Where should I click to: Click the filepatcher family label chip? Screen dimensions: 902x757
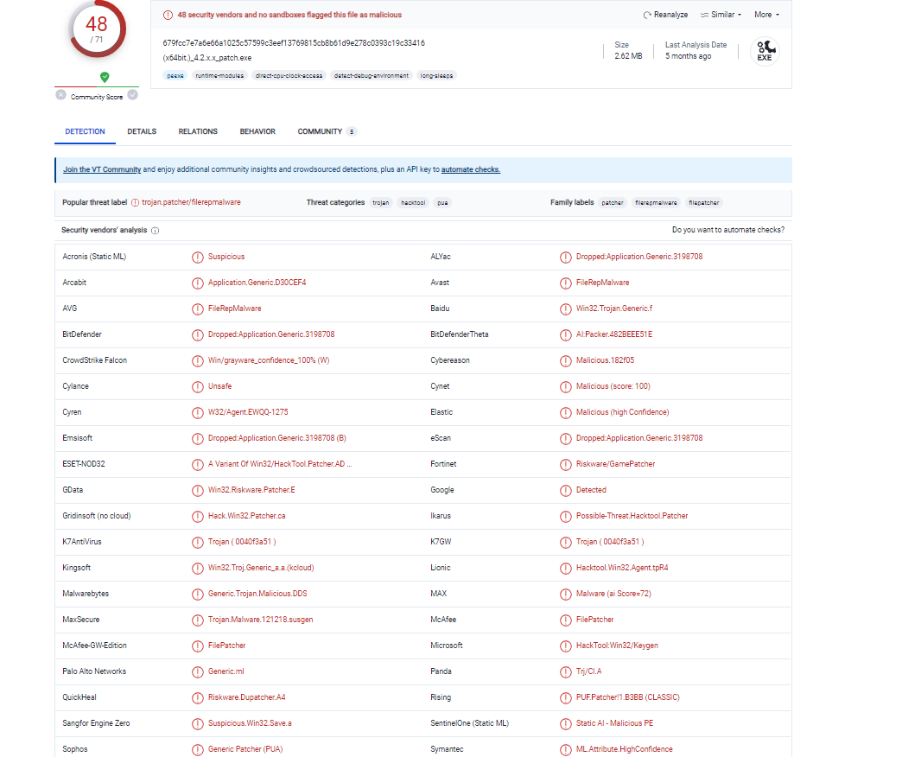(x=704, y=203)
